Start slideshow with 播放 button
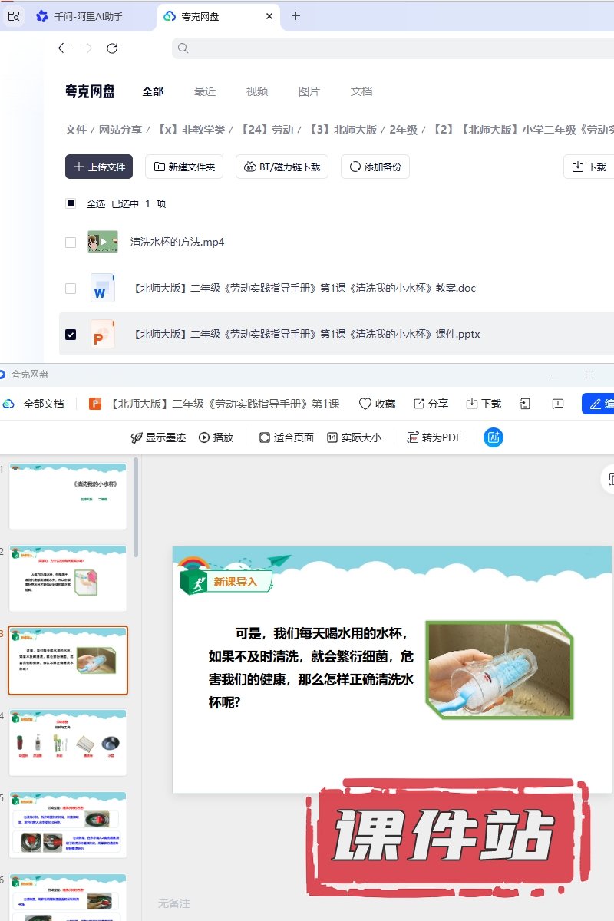Screen dimensions: 614x921 tap(216, 437)
